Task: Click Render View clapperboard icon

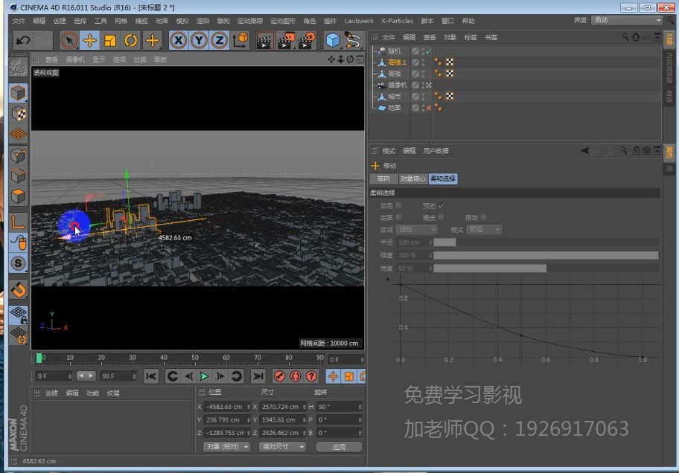Action: 264,41
